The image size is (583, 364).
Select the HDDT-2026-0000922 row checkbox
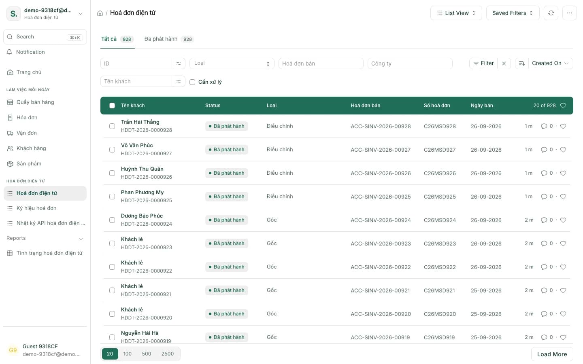112,267
